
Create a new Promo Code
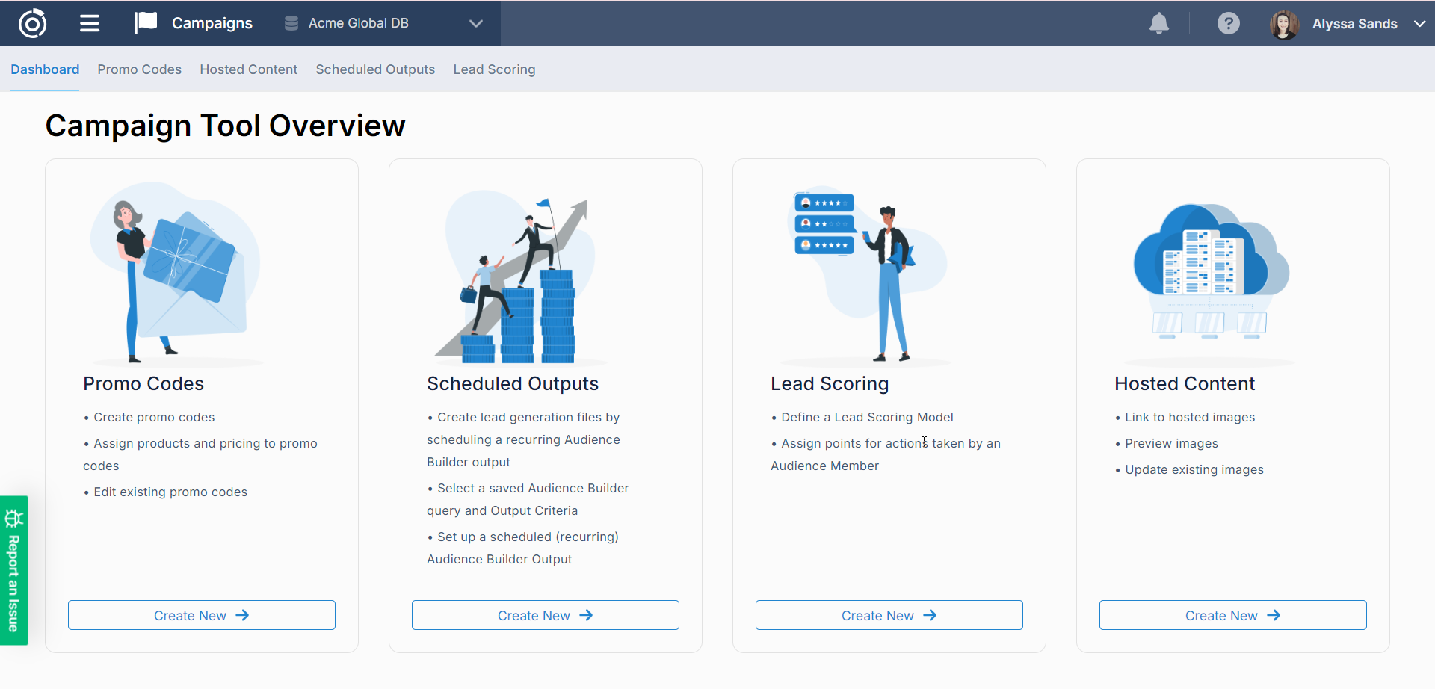click(200, 614)
